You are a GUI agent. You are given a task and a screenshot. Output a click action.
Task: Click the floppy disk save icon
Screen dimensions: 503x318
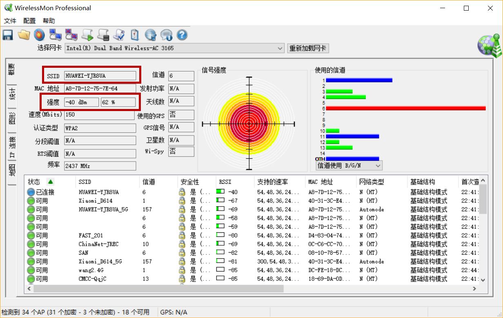(8, 35)
